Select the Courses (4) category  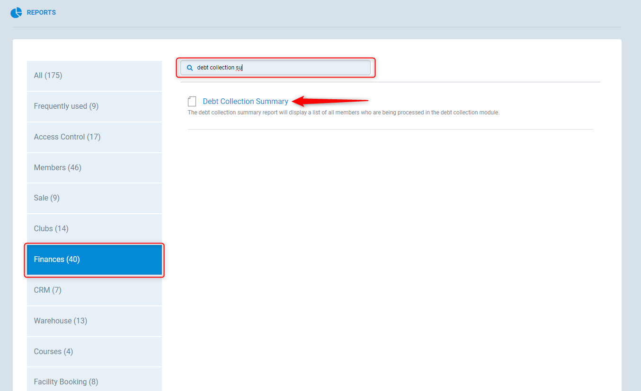[94, 352]
